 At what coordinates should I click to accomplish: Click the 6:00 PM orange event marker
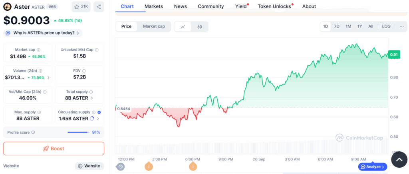193,166
